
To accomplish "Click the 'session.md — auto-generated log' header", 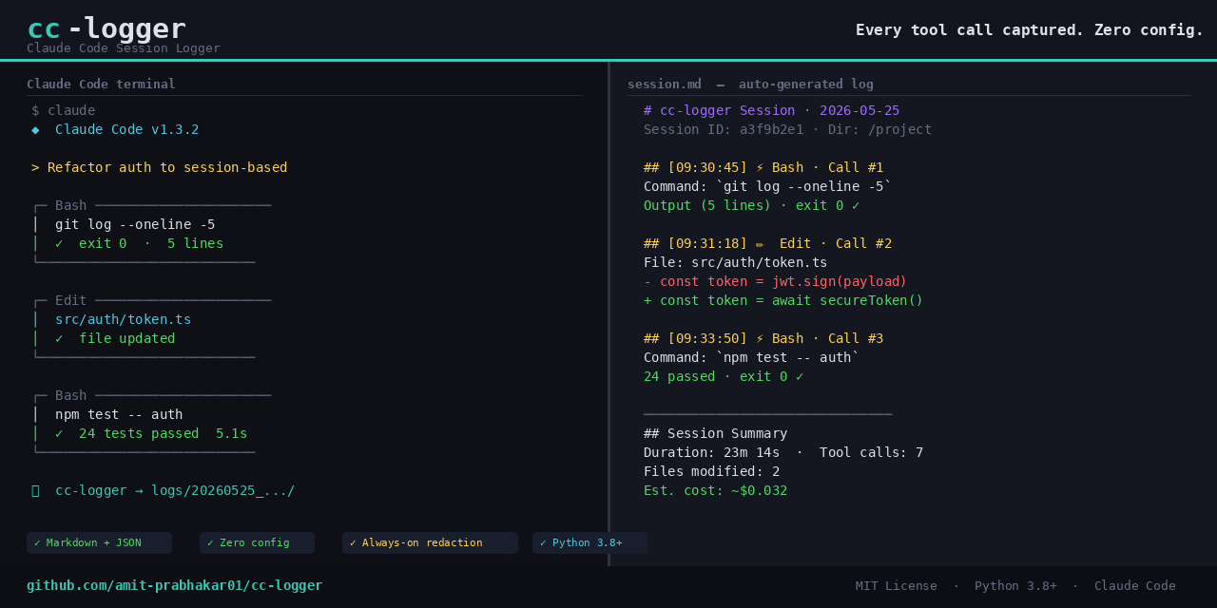I will point(750,85).
